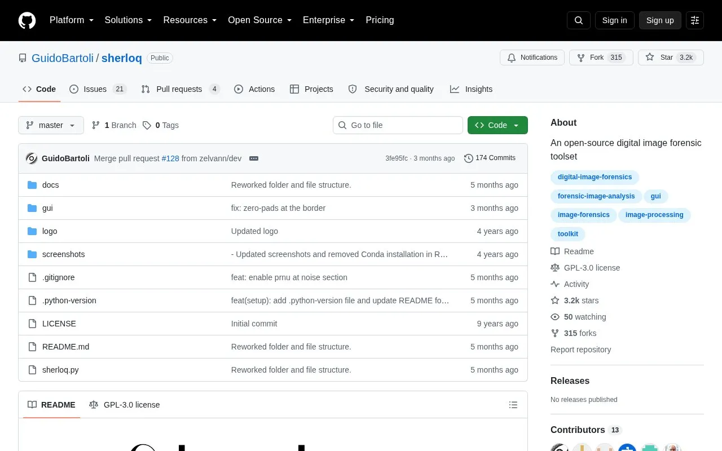Open the sherloq.py file
The width and height of the screenshot is (722, 451).
(60, 370)
